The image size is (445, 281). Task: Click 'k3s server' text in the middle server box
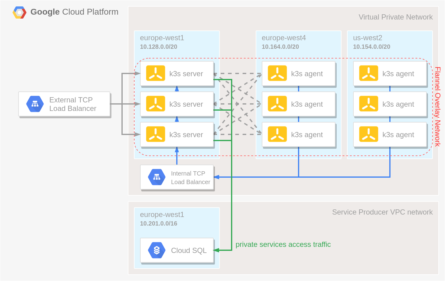(186, 104)
